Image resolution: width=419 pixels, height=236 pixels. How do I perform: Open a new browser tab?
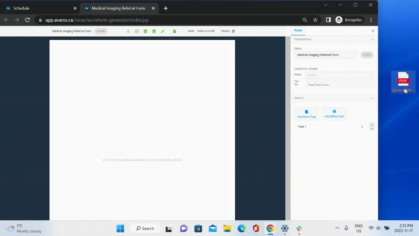166,8
